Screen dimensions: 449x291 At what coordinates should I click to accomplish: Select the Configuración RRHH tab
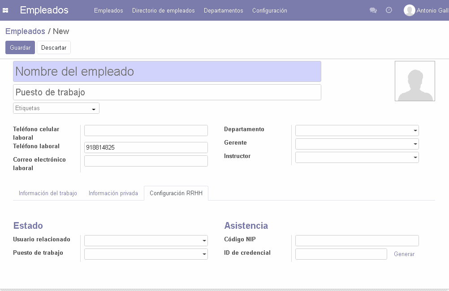coord(176,193)
